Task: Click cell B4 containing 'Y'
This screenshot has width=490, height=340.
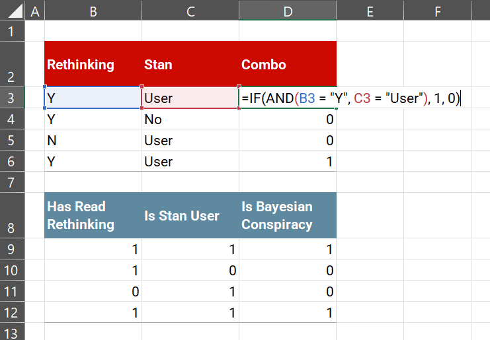Action: (x=93, y=119)
